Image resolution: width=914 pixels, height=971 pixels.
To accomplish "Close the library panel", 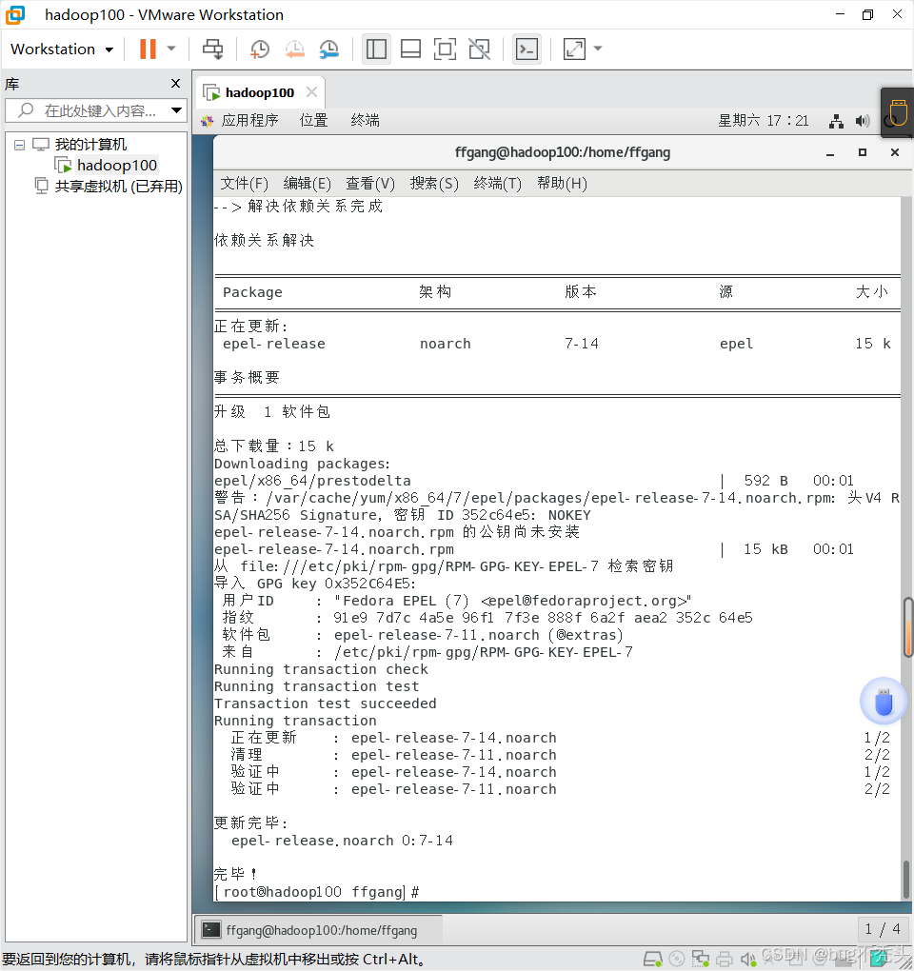I will [176, 83].
